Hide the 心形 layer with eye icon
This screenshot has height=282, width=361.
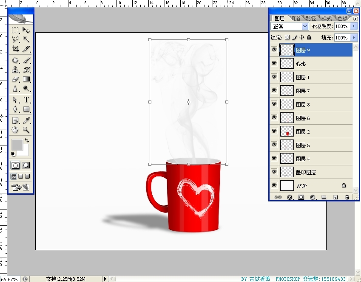click(274, 64)
